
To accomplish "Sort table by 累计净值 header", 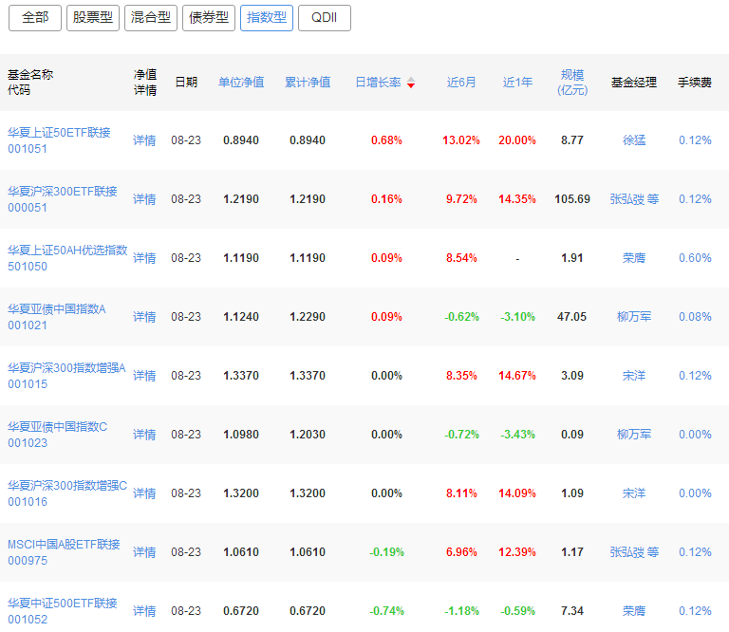I will (308, 83).
